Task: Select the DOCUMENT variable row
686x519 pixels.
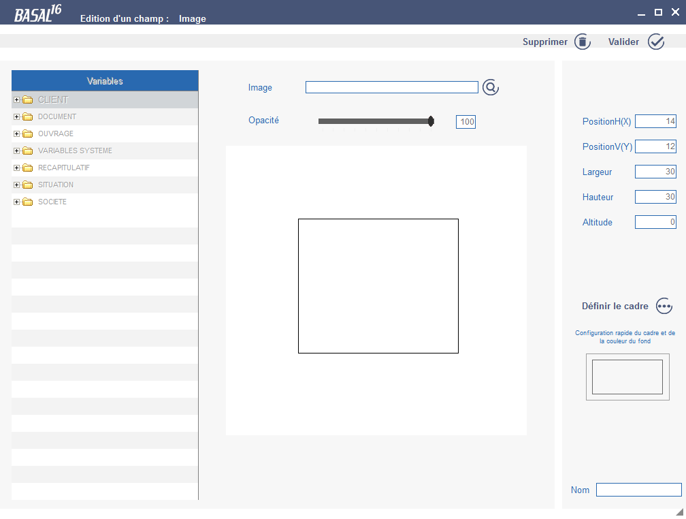Action: pyautogui.click(x=105, y=117)
